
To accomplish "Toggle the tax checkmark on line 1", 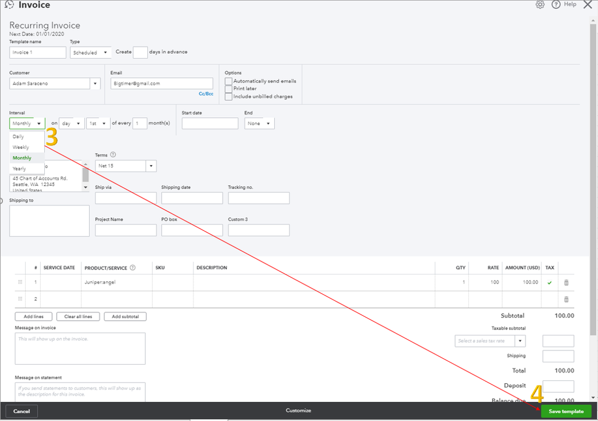I will point(550,283).
